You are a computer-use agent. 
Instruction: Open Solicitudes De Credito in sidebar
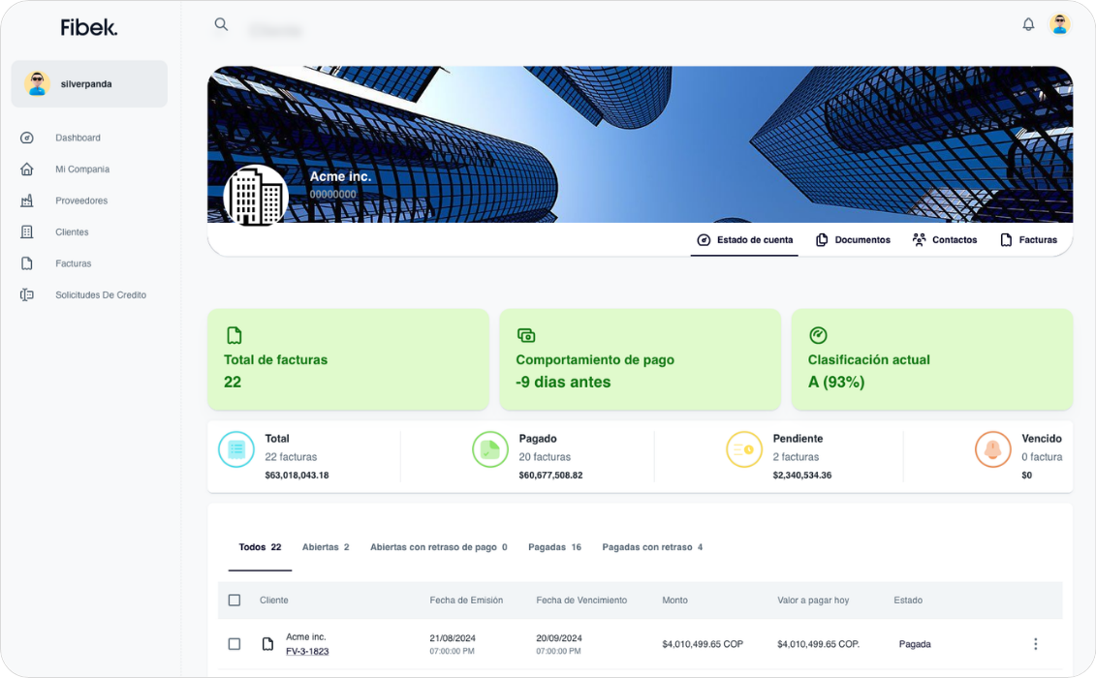101,295
